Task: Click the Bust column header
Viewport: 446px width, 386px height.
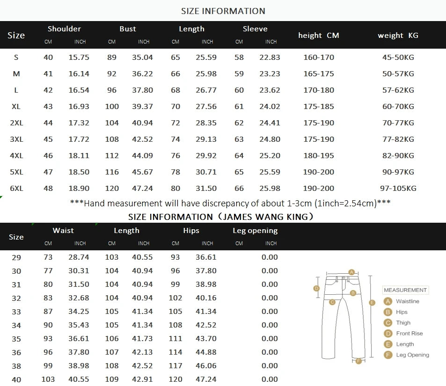Action: tap(128, 29)
